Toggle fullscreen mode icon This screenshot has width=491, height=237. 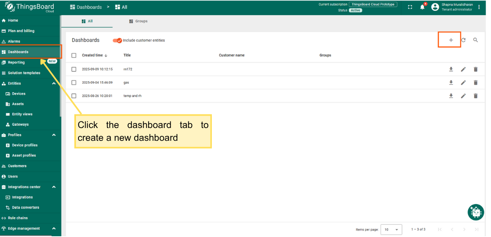tap(410, 7)
